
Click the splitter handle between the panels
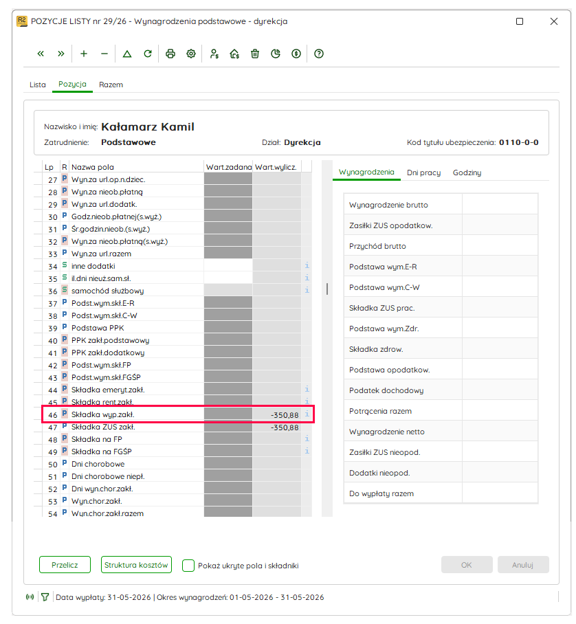(x=327, y=289)
